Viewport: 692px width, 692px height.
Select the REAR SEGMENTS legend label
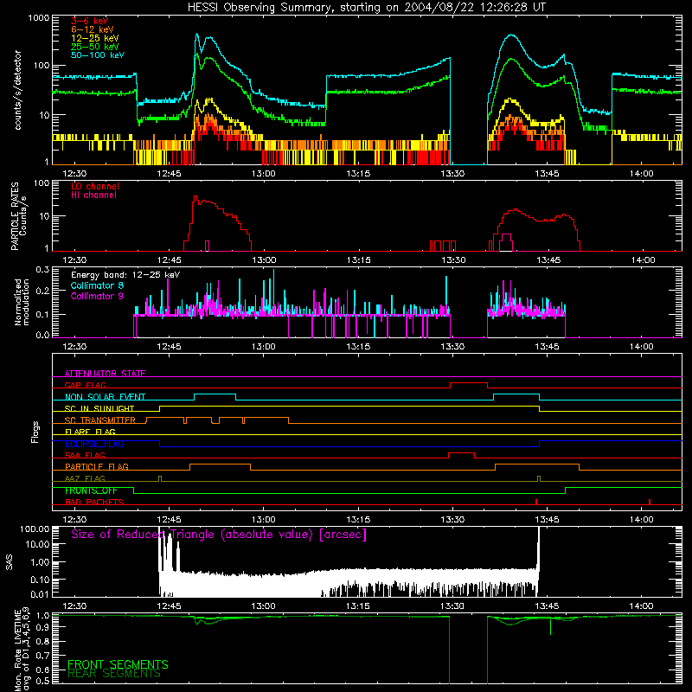(114, 674)
